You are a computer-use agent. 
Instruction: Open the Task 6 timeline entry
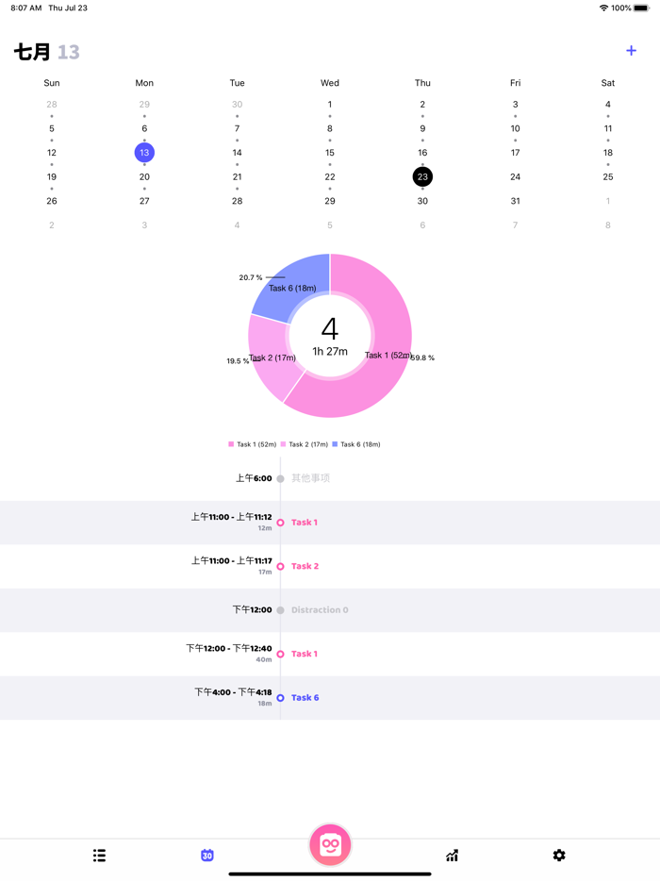[x=305, y=698]
